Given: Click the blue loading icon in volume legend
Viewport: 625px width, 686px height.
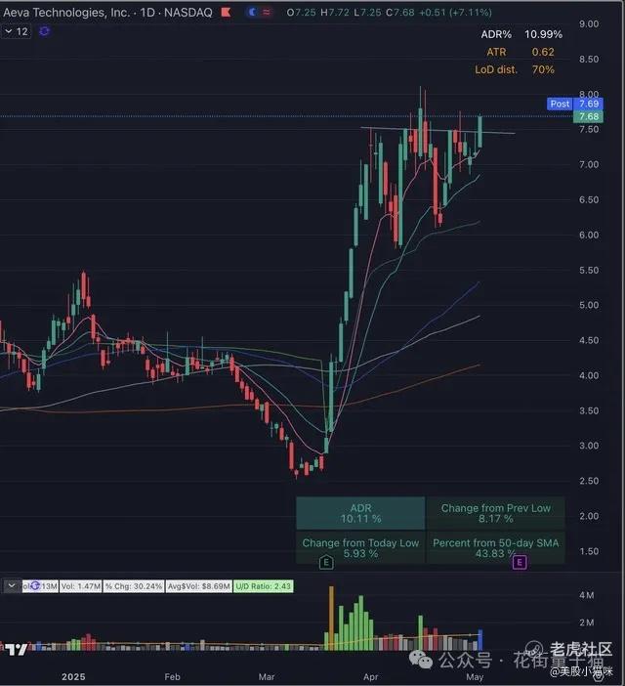Looking at the screenshot, I should pyautogui.click(x=35, y=585).
